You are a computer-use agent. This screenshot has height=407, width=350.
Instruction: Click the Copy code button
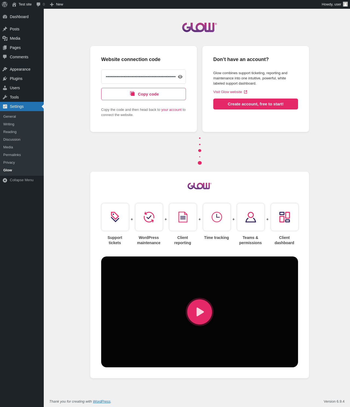tap(144, 94)
